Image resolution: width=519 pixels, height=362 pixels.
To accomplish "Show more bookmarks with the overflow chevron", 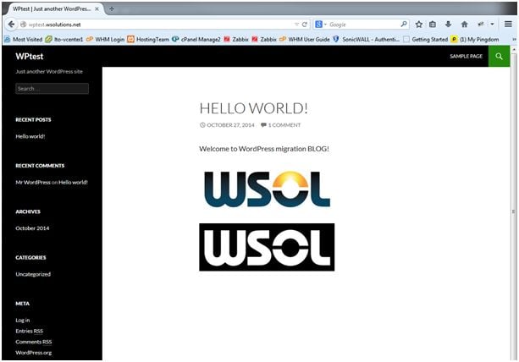I will [x=514, y=40].
